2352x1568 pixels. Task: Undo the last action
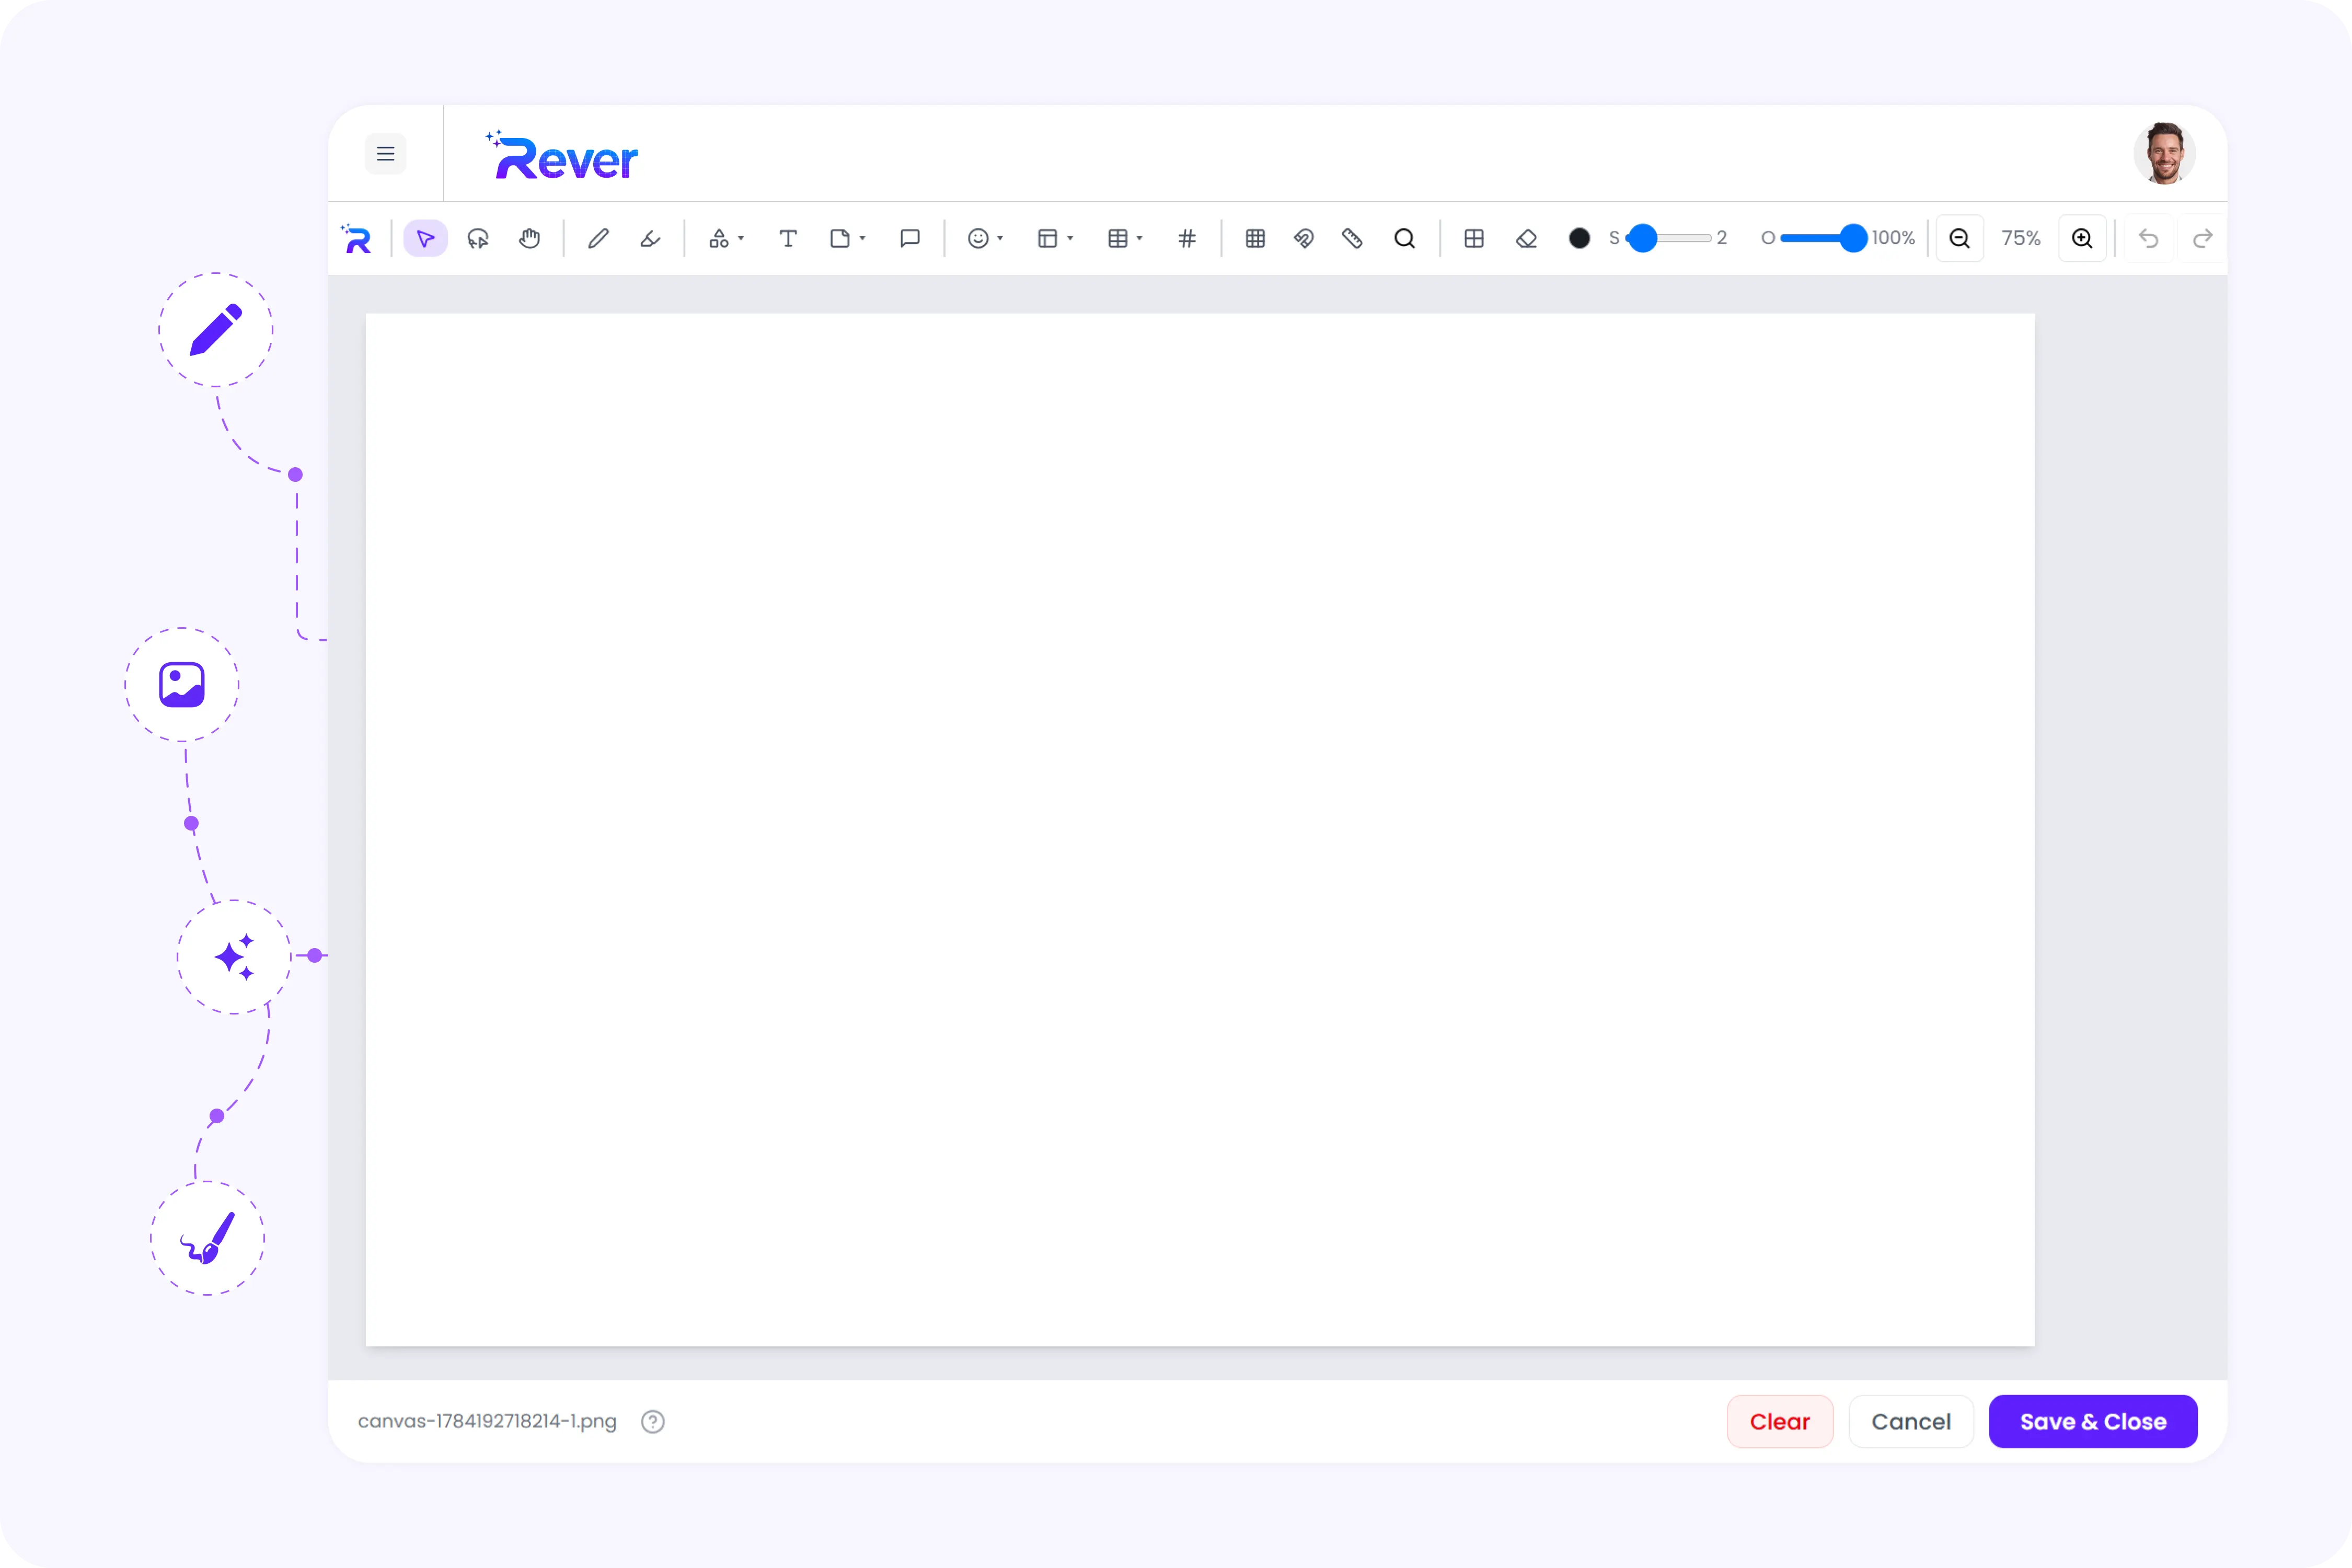click(2148, 238)
